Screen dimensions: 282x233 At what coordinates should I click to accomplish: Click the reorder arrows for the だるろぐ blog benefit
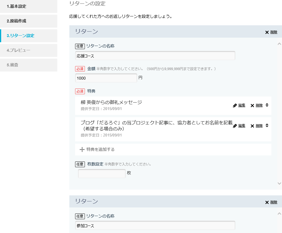[267, 126]
